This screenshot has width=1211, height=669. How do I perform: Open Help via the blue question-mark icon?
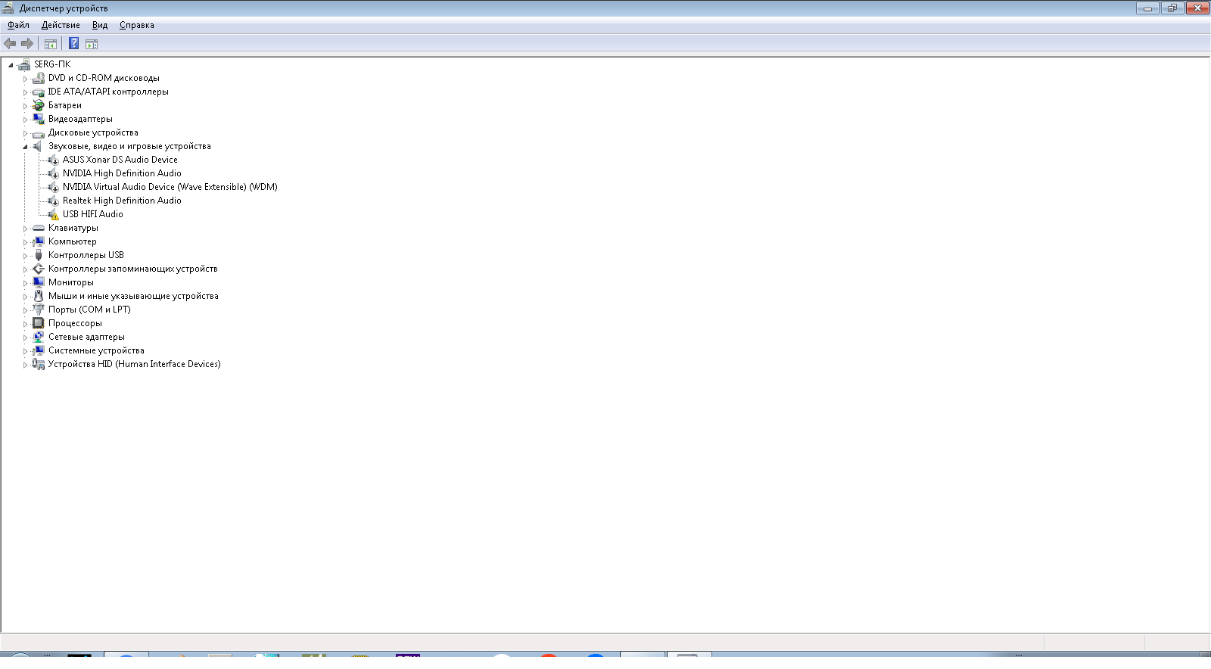tap(74, 44)
